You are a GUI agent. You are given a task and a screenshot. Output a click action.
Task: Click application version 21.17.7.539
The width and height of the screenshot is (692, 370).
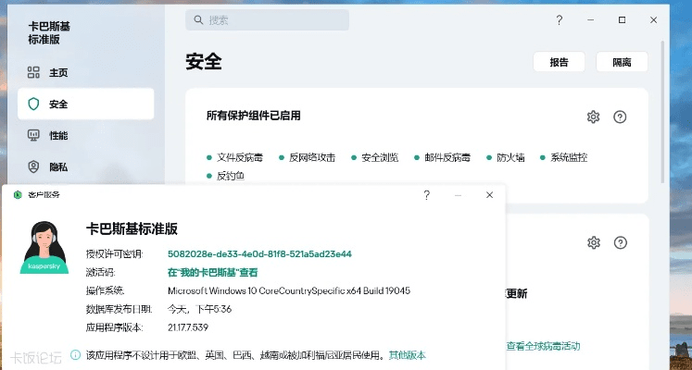187,327
